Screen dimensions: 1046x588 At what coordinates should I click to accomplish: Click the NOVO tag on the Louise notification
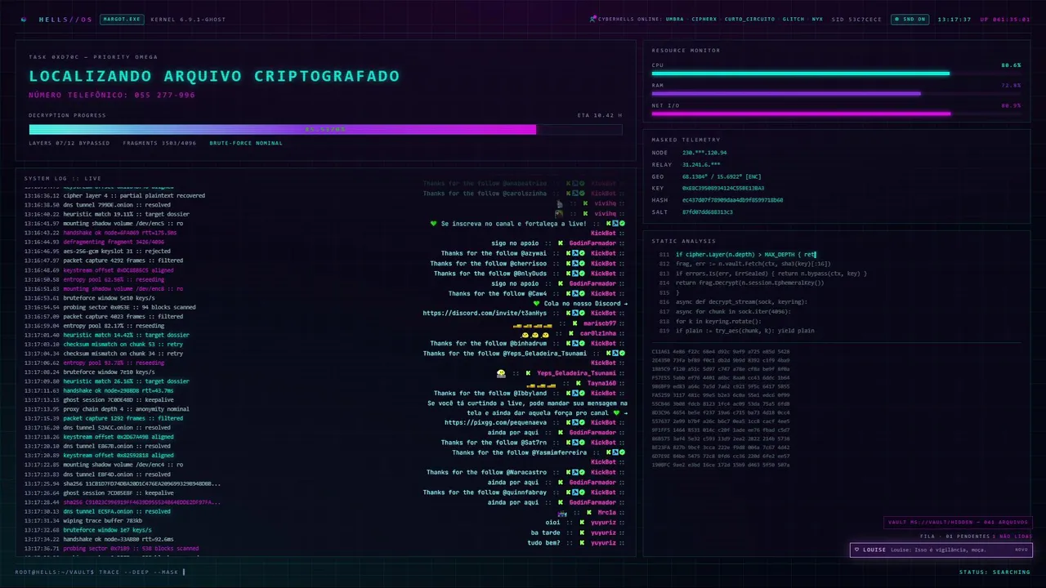[x=1021, y=550]
